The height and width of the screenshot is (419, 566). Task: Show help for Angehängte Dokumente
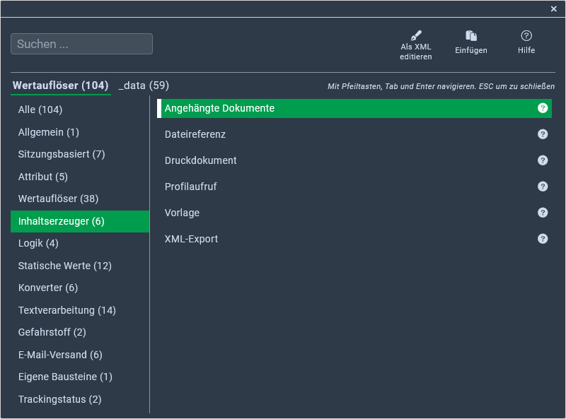tap(543, 108)
